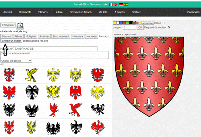Switch language with the UK flag
This screenshot has width=201, height=137.
pyautogui.click(x=116, y=4)
